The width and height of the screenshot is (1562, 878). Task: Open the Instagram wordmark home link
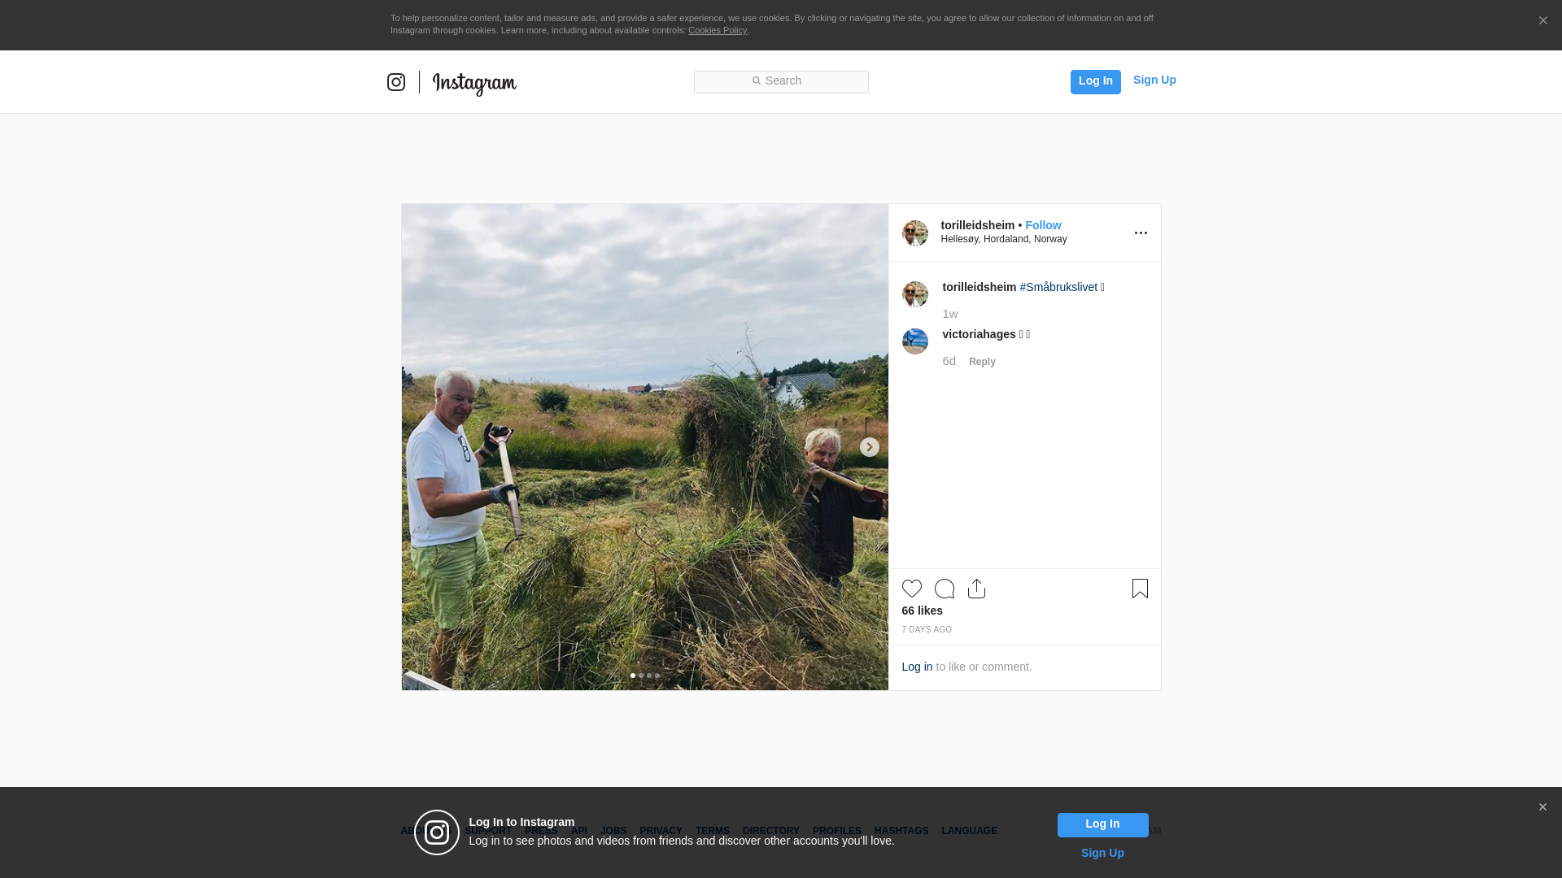(x=474, y=83)
